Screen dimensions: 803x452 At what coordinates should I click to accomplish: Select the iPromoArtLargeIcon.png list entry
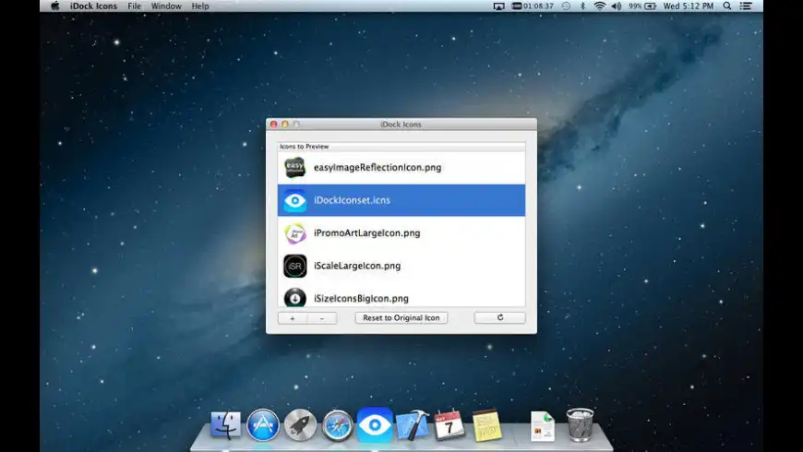point(366,233)
